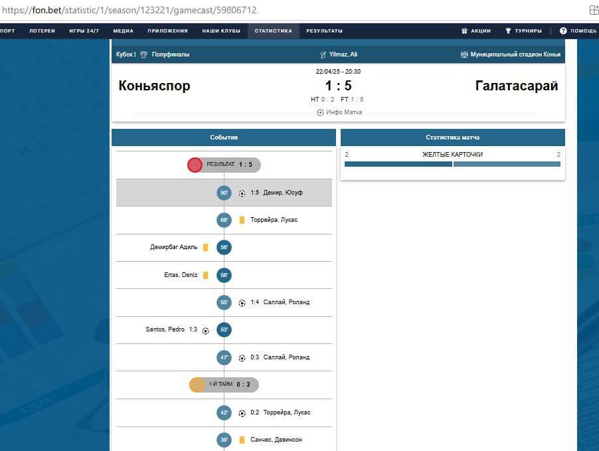Click the red circle in the Результат badge
The image size is (599, 451).
[x=195, y=165]
